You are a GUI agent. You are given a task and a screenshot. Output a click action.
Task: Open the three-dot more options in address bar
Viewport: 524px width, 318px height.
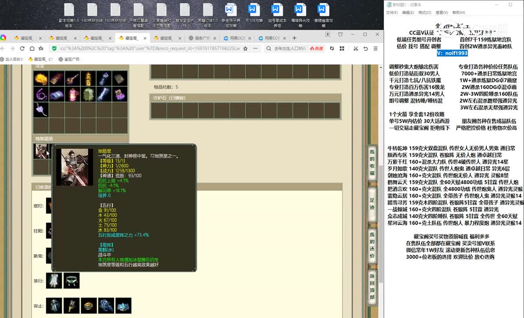[x=255, y=49]
